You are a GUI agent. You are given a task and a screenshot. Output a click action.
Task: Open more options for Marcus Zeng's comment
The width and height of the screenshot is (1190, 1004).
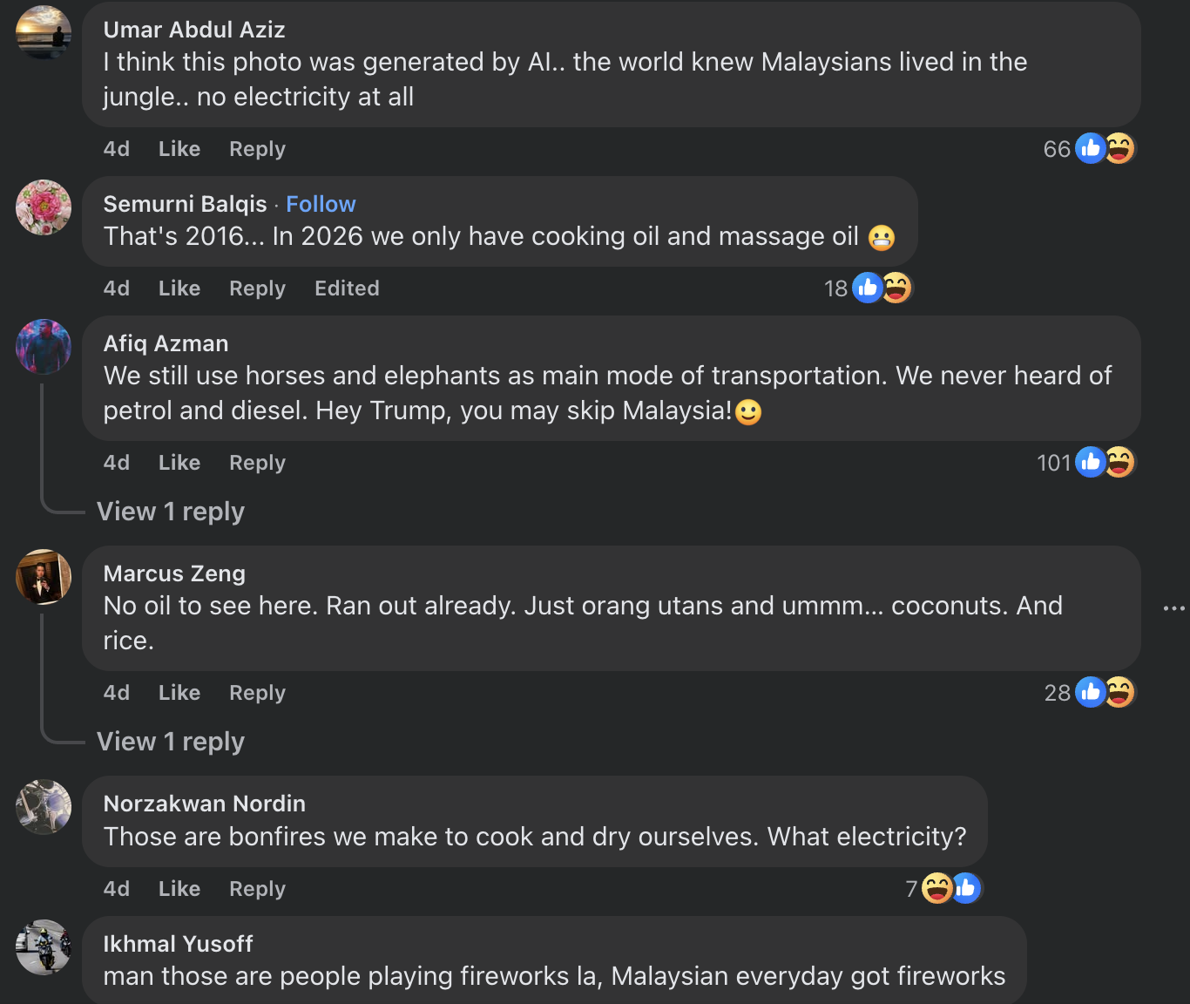point(1173,608)
